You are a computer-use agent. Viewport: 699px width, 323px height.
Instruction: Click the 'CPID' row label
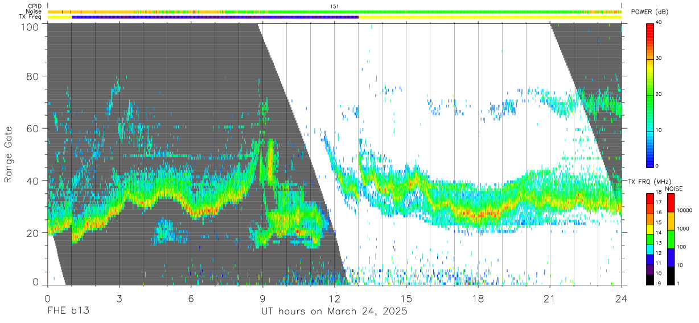pyautogui.click(x=35, y=6)
